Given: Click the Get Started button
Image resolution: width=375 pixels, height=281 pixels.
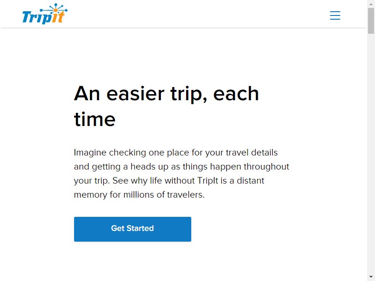Looking at the screenshot, I should [133, 229].
